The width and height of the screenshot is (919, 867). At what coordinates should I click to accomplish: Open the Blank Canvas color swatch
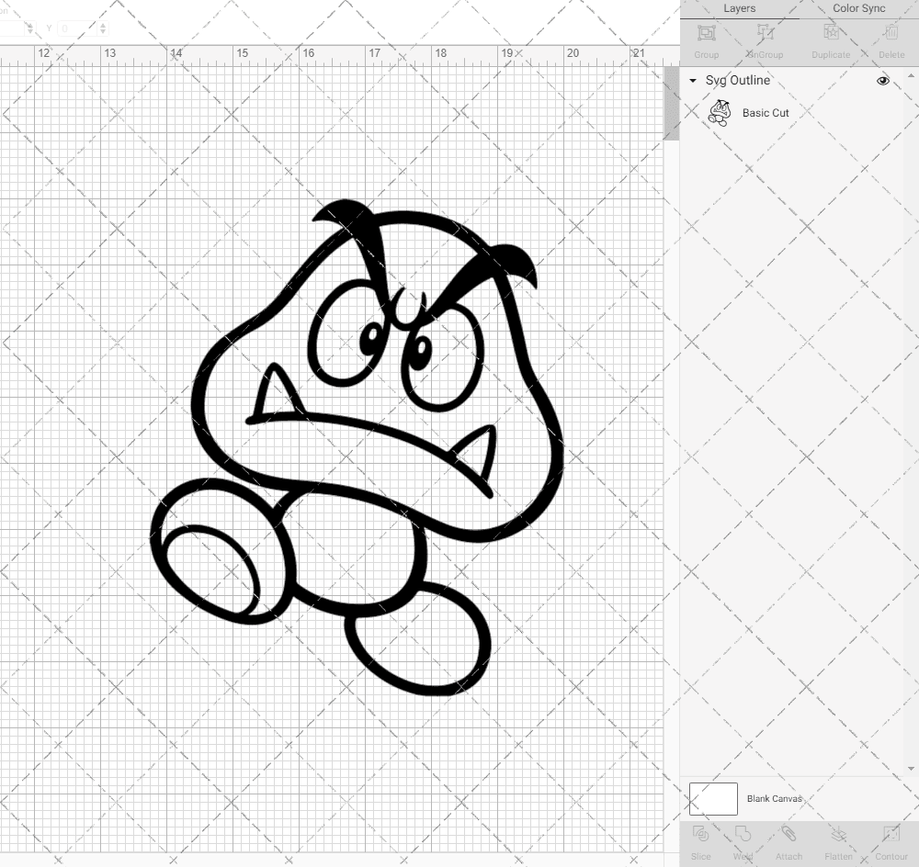tap(712, 798)
